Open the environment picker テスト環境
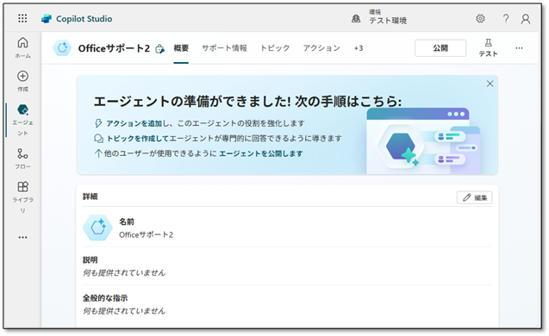 388,17
